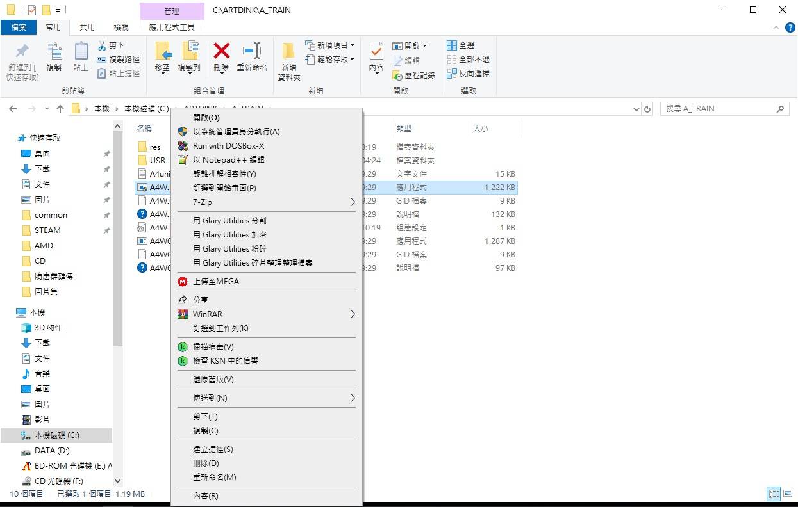This screenshot has height=507, width=798.
Task: Choose 上傳至MEGA in the context menu
Action: (x=267, y=282)
